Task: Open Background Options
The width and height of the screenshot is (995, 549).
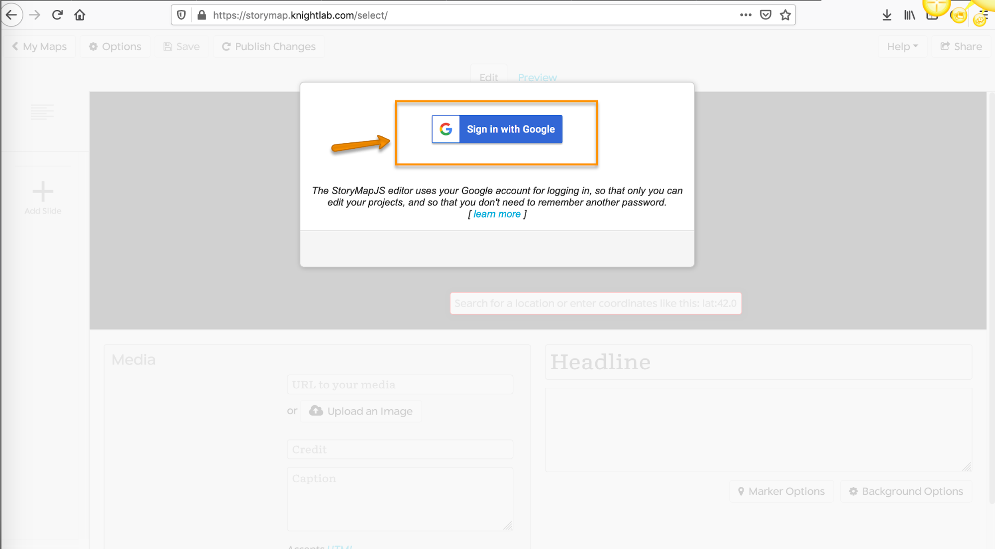Action: tap(905, 491)
